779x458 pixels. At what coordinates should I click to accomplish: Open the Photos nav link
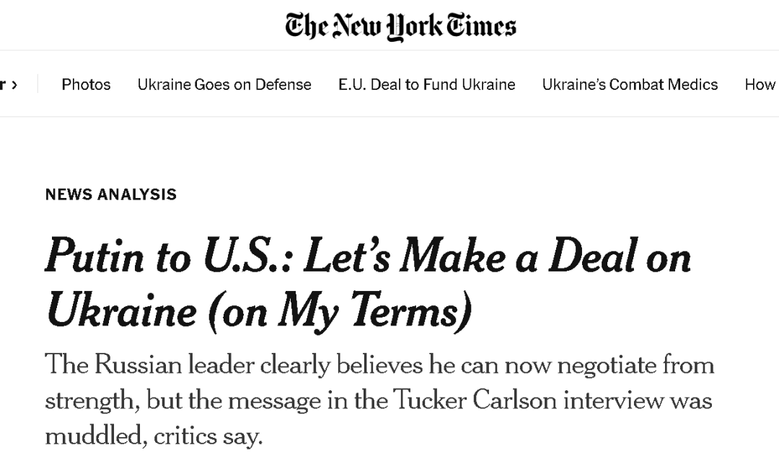pyautogui.click(x=86, y=84)
